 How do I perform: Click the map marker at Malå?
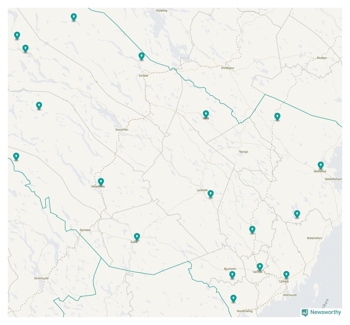206,114
